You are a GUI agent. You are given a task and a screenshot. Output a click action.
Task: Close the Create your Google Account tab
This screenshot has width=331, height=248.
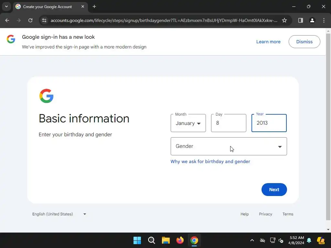[83, 6]
